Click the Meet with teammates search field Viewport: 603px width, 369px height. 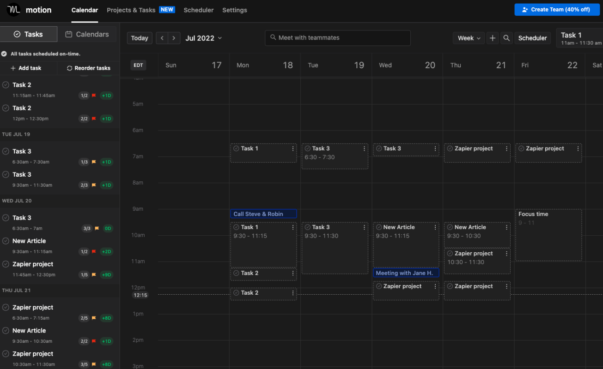coord(338,38)
